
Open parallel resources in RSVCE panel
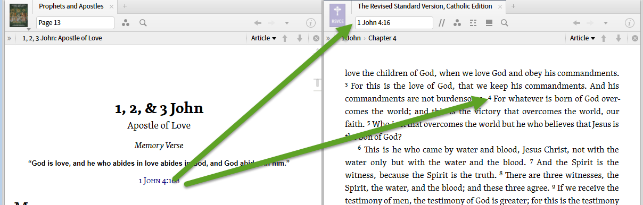pyautogui.click(x=442, y=23)
